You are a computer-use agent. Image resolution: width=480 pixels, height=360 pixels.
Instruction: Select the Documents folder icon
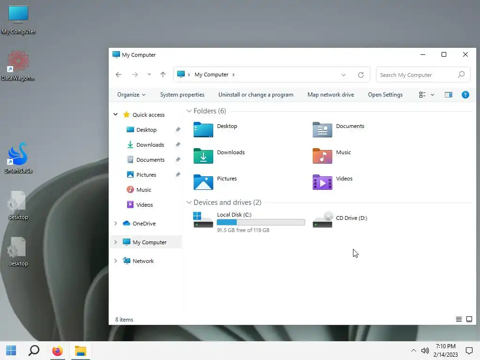pos(322,129)
